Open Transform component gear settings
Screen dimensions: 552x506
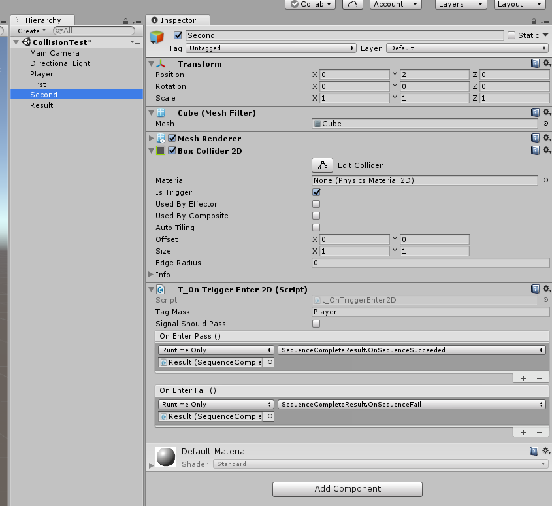[x=546, y=63]
